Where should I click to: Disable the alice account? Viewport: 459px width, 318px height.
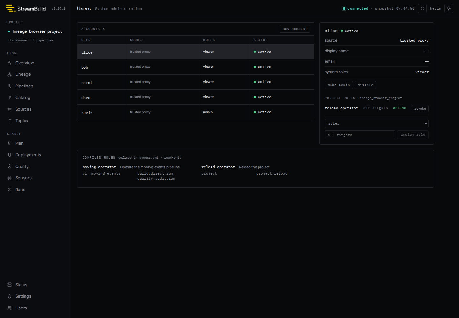coord(365,85)
